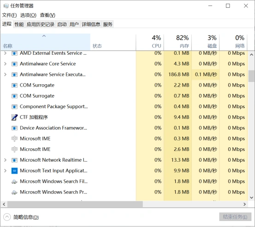Select the Component Package Support row name
Image resolution: width=255 pixels, height=227 pixels.
(53, 107)
